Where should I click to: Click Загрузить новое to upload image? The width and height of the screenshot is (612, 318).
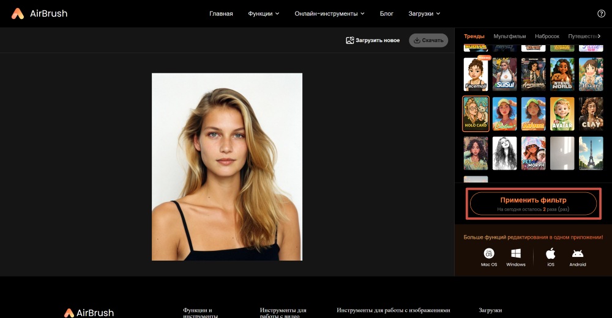tap(373, 40)
